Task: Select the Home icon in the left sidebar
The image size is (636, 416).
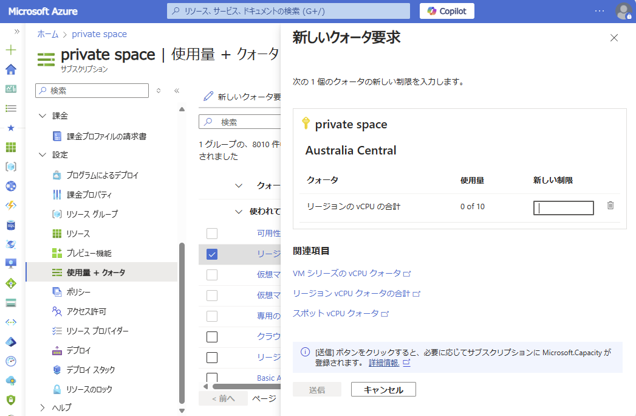Action: coord(10,69)
